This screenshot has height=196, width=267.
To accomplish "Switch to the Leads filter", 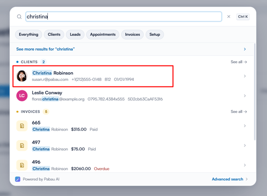I will (x=75, y=34).
